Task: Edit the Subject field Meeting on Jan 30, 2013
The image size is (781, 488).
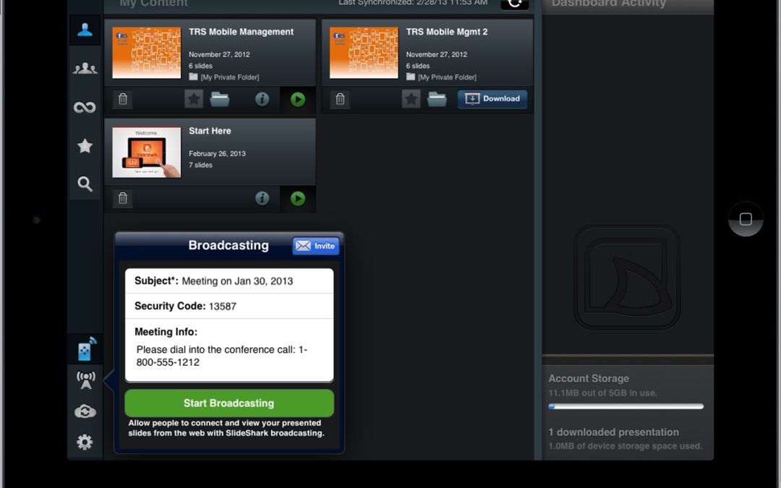Action: 229,281
